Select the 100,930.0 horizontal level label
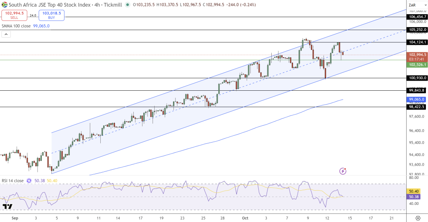Image resolution: width=428 pixels, height=222 pixels. tap(417, 78)
